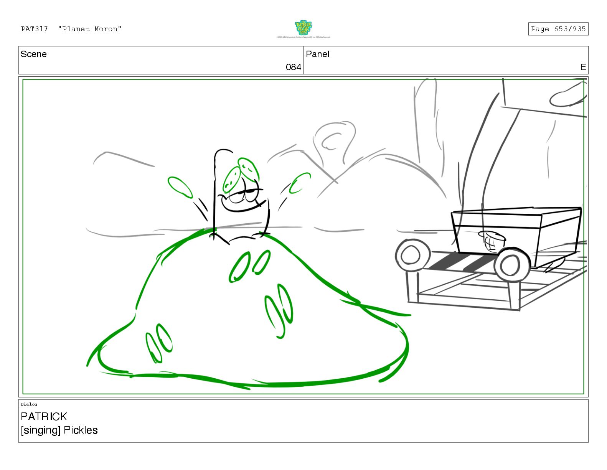Click the copyright notice under logo
The height and width of the screenshot is (470, 607).
pos(303,37)
